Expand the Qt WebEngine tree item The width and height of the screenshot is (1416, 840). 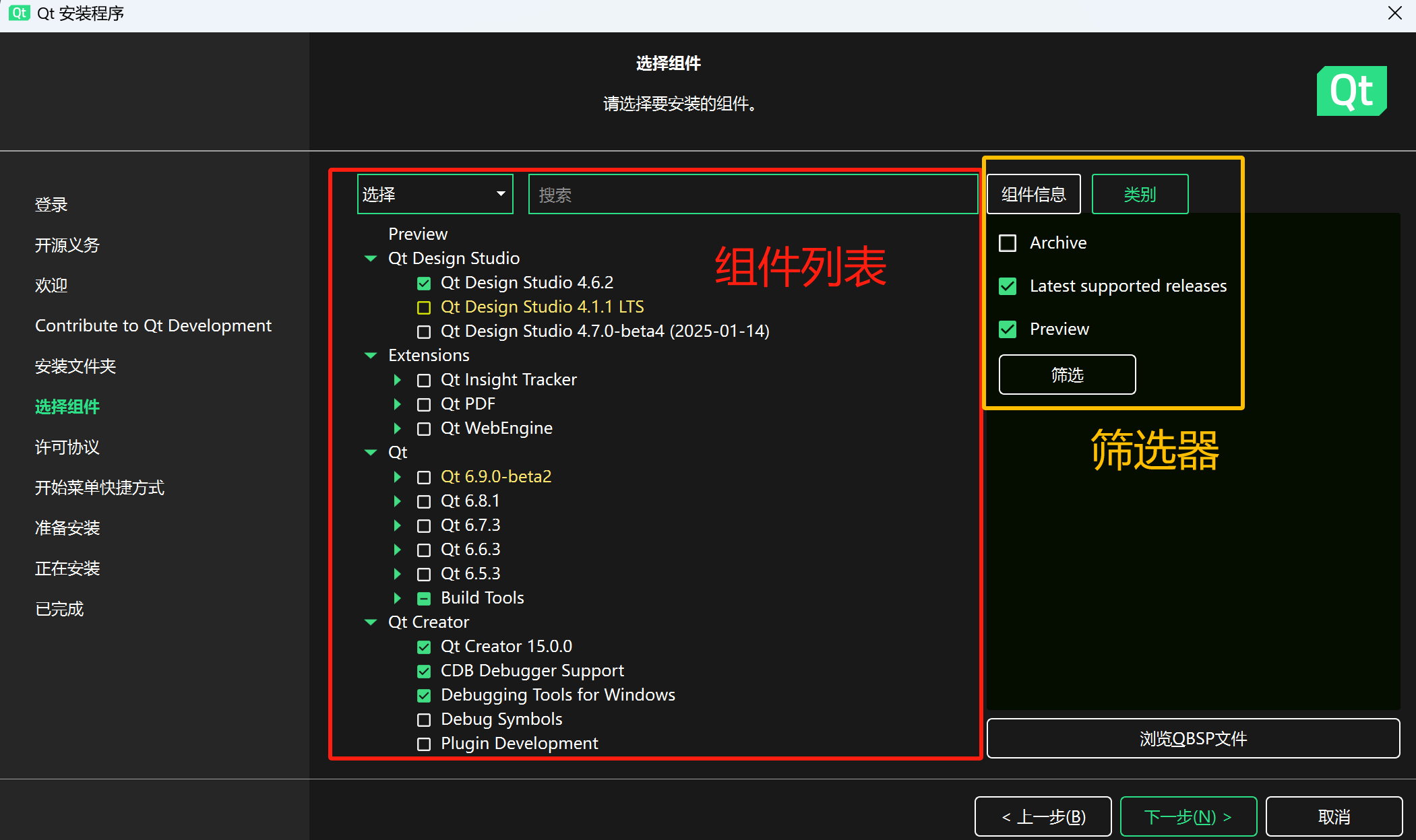click(x=397, y=428)
